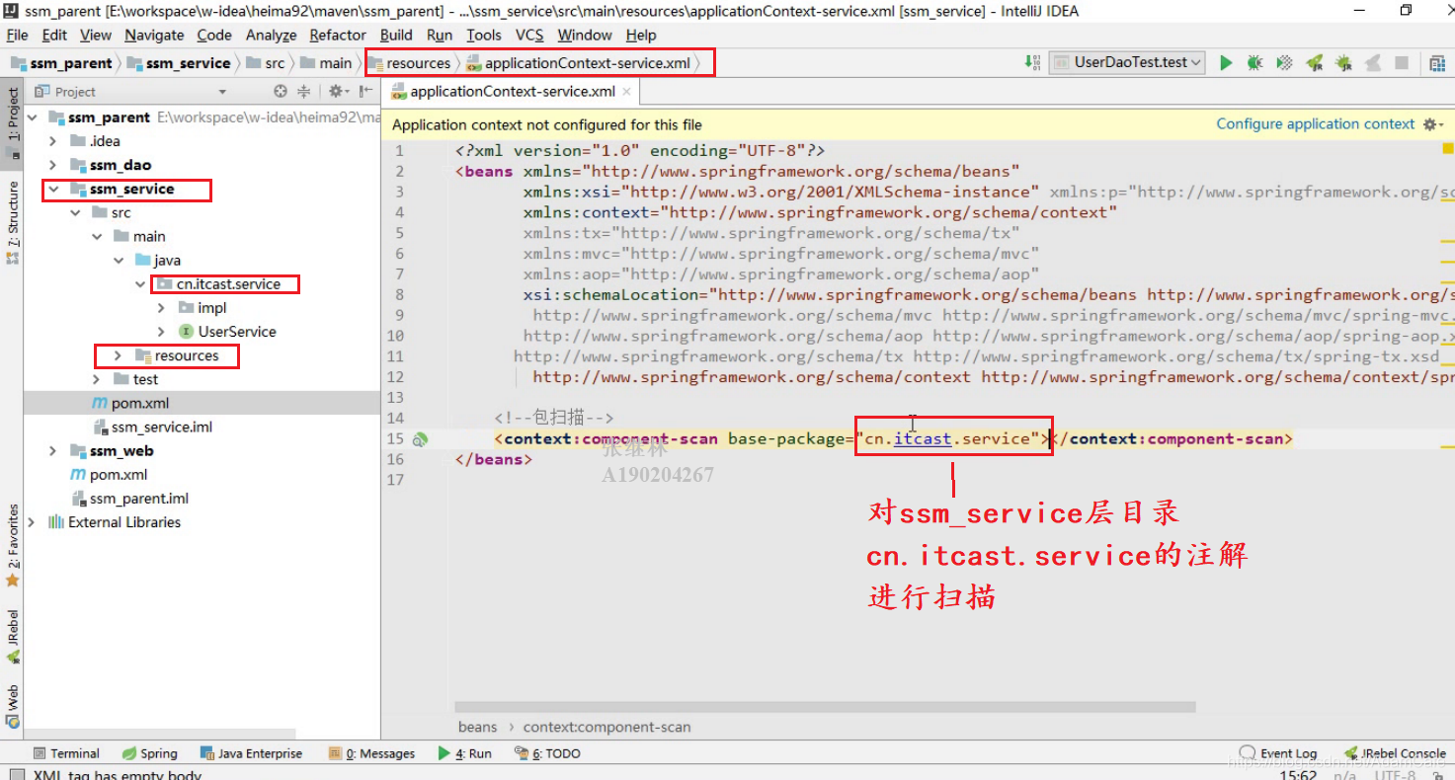Click the horizontal scrollbar of the editor
This screenshot has width=1455, height=780.
pyautogui.click(x=825, y=707)
